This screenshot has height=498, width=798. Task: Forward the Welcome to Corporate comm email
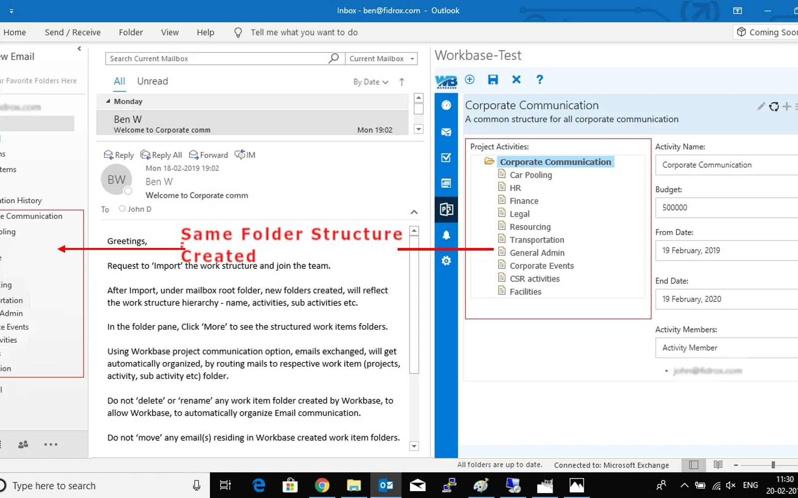(x=208, y=155)
